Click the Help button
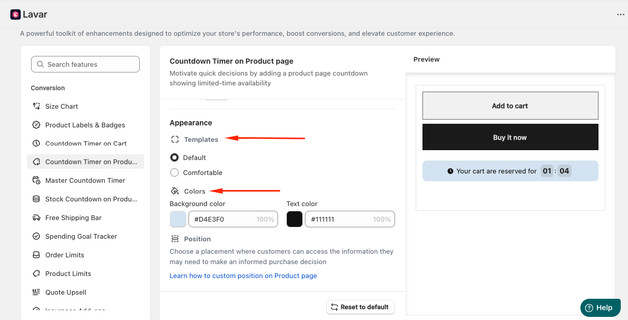This screenshot has height=320, width=628. coord(600,308)
